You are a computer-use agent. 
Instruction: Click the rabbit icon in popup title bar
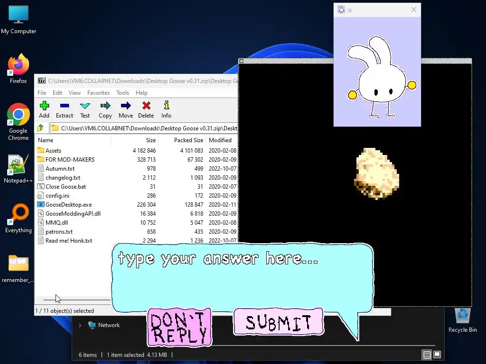point(341,9)
